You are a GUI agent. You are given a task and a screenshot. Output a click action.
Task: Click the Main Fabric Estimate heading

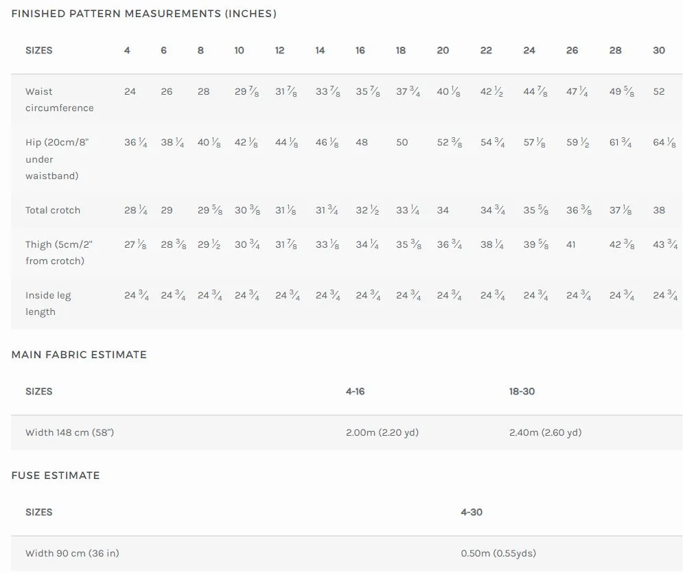[79, 354]
